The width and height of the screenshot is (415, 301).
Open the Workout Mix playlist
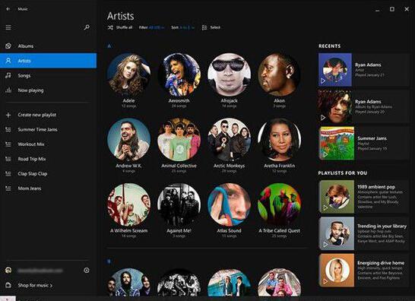pos(49,144)
